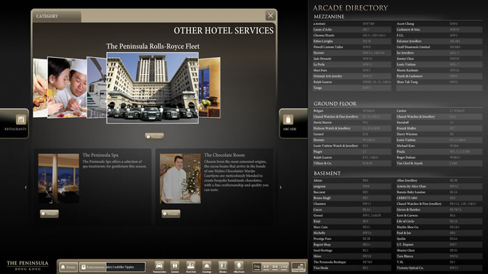Open Details for Rolls-Royce Fleet
This screenshot has height=274, width=488.
[154, 137]
